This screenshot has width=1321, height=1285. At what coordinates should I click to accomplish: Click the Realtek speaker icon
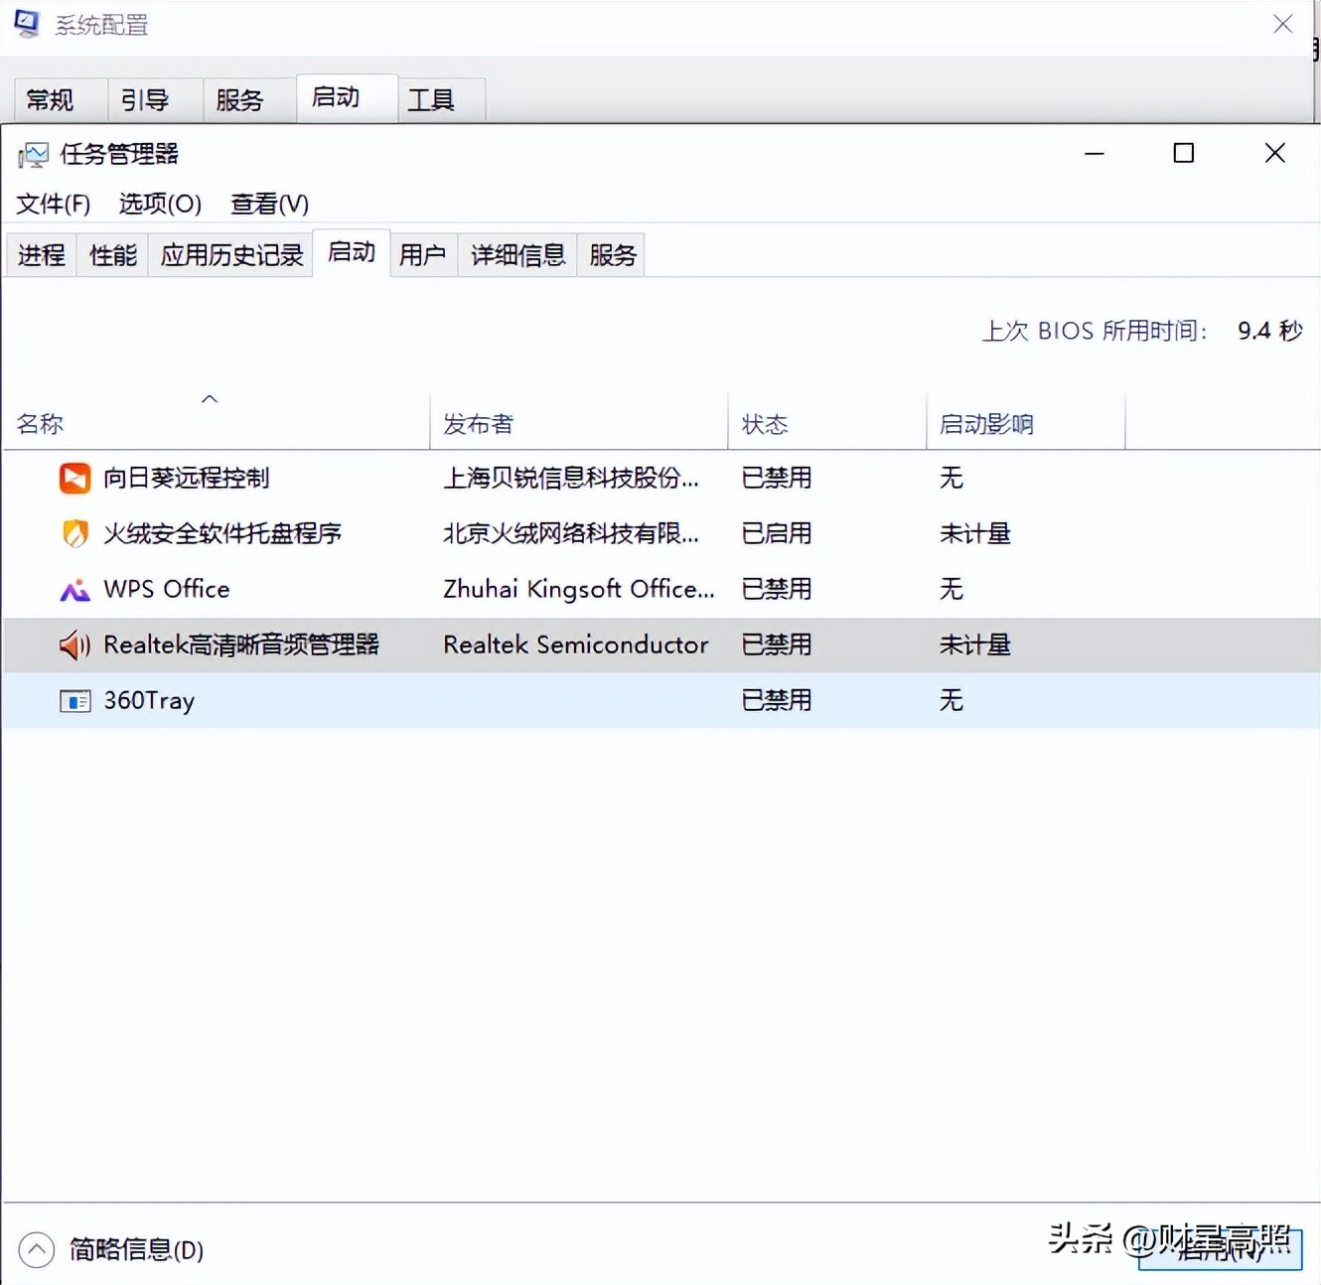[73, 644]
